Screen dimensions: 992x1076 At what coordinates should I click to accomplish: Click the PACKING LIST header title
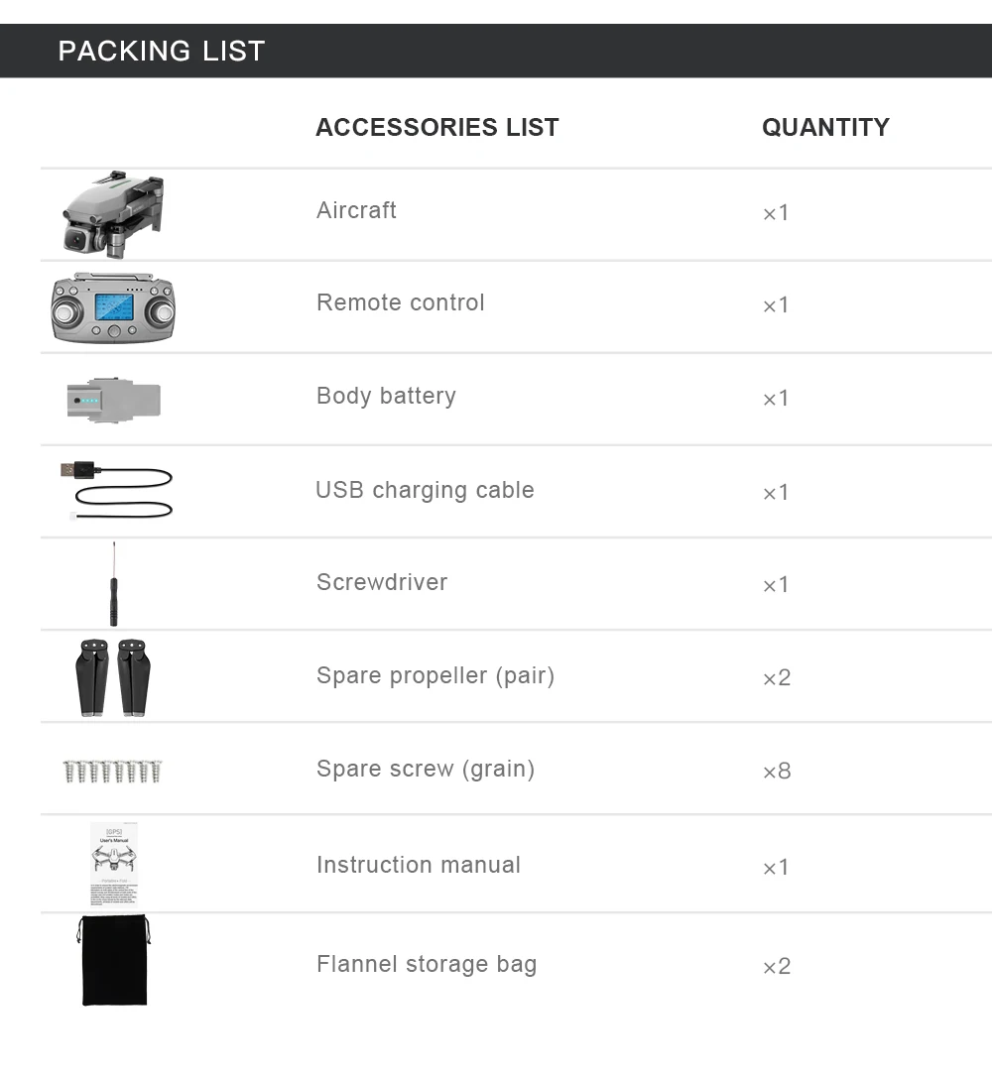162,51
